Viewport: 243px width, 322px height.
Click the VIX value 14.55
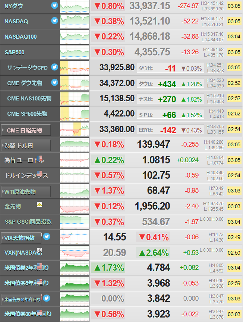click(x=115, y=237)
